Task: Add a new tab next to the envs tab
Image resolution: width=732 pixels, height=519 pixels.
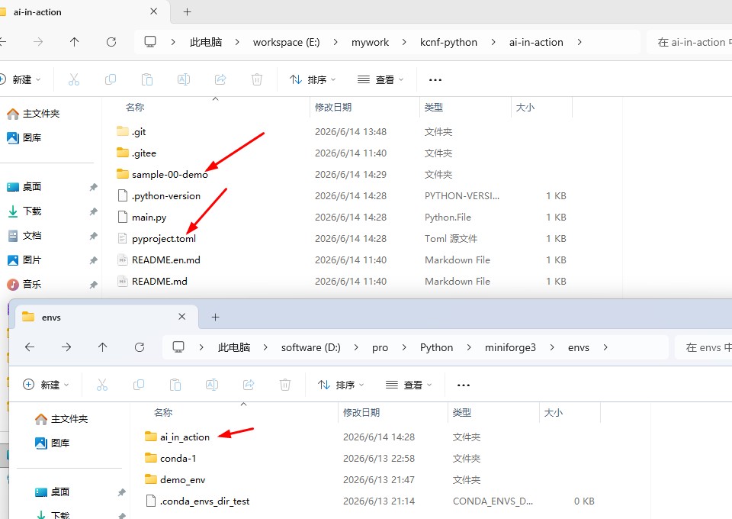Action: point(215,318)
